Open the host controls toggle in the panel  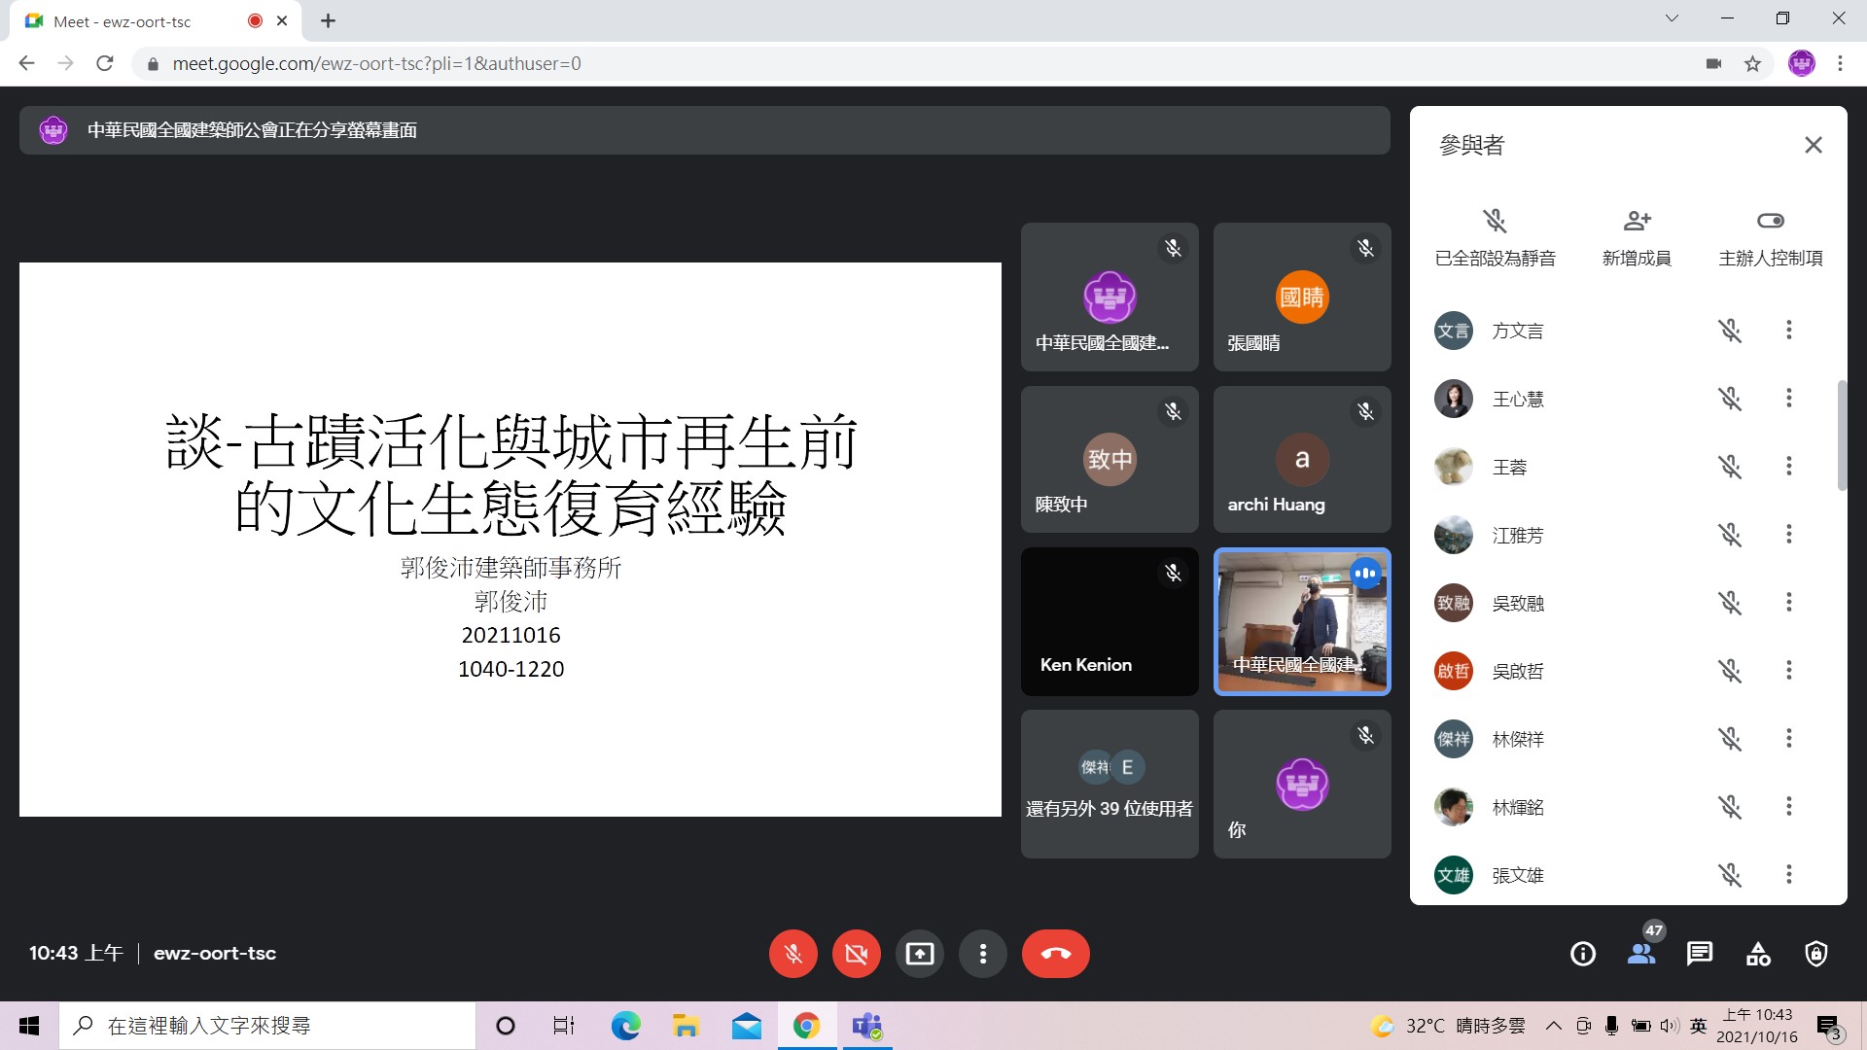coord(1770,222)
